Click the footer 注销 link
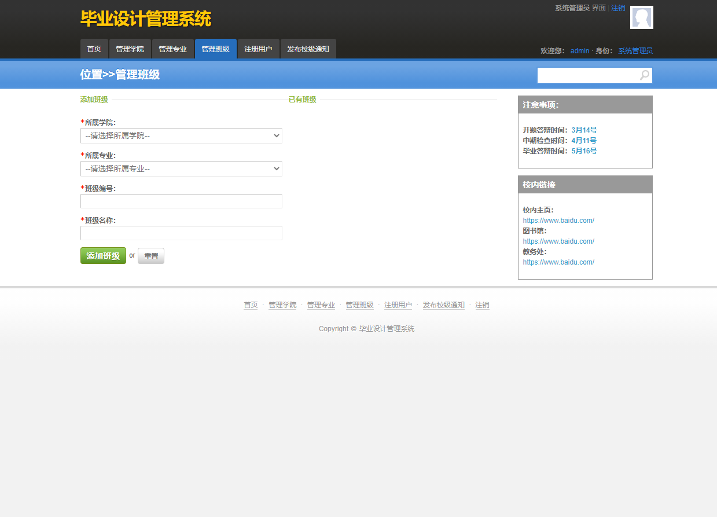 [482, 305]
